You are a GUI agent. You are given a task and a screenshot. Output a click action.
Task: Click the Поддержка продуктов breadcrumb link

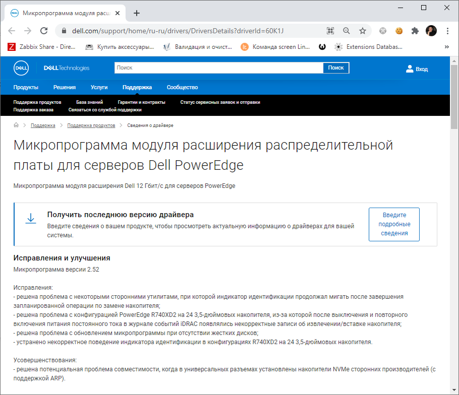(x=91, y=125)
